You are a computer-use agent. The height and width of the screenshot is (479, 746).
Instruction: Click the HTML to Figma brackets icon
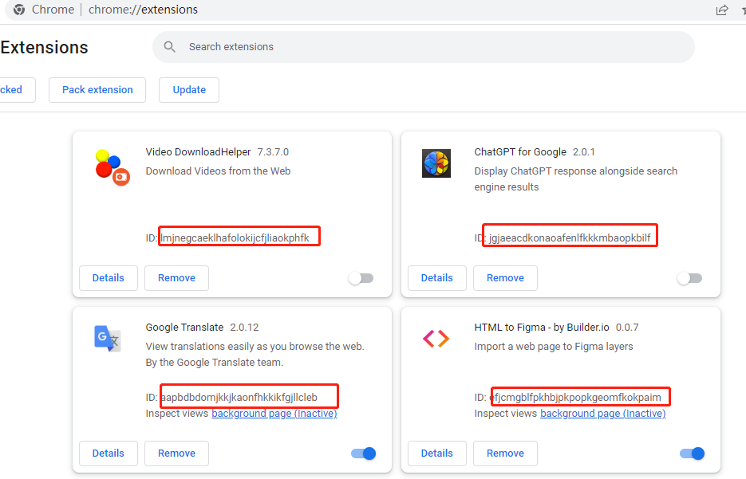point(436,339)
